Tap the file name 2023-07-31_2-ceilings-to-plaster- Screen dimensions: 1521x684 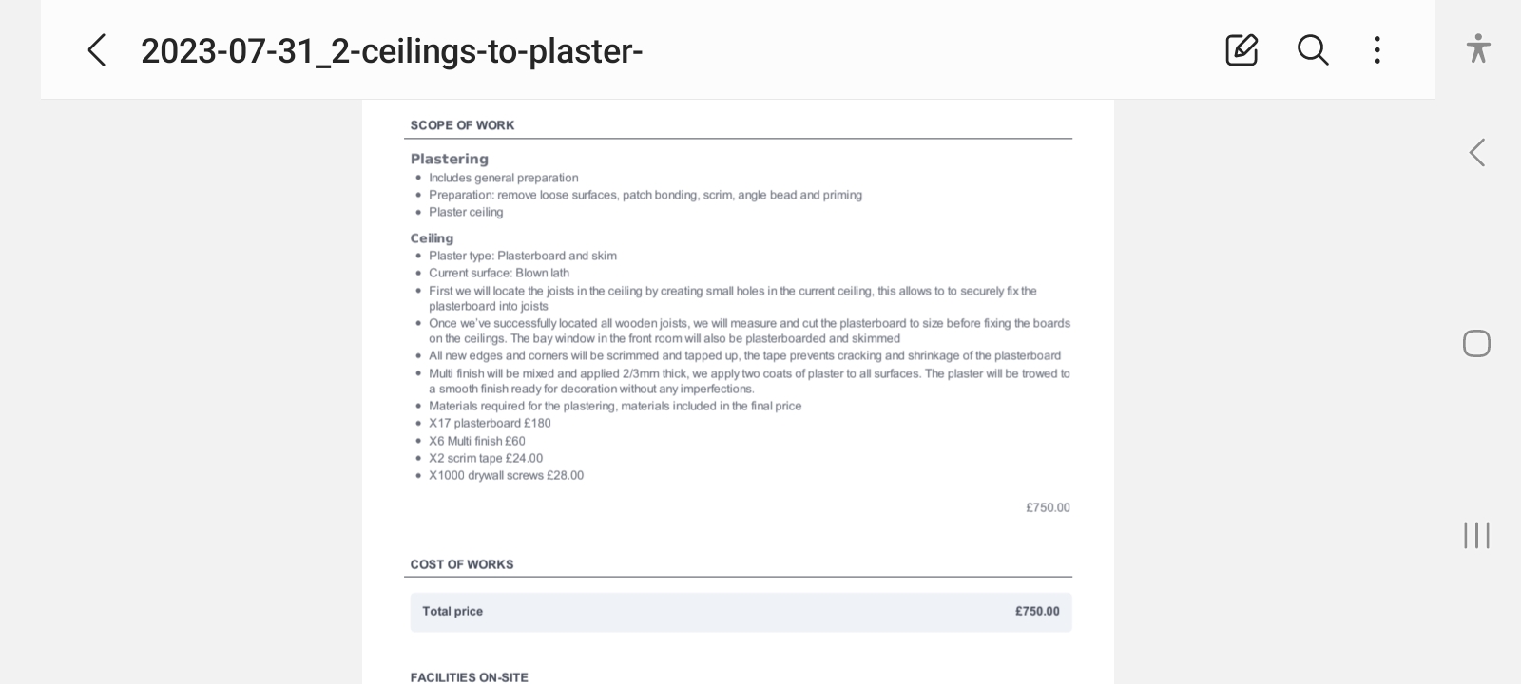click(392, 50)
